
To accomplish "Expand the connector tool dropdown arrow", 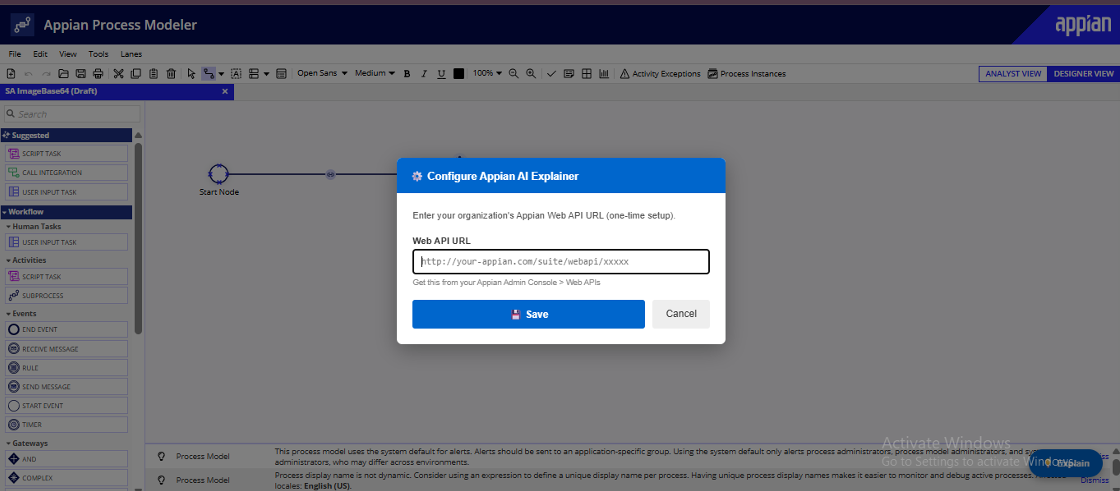I will pyautogui.click(x=221, y=74).
